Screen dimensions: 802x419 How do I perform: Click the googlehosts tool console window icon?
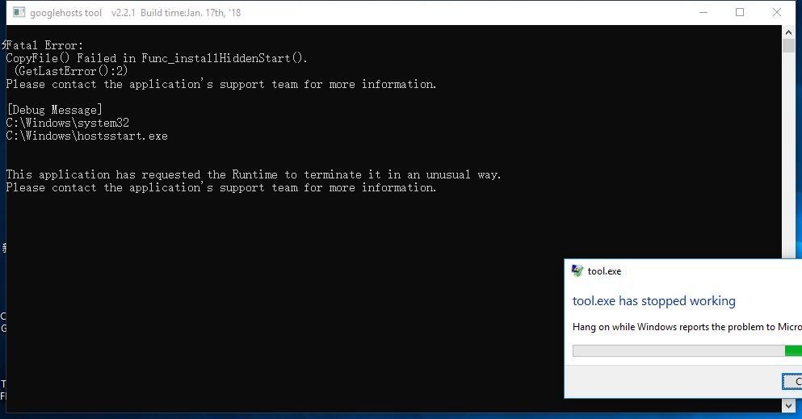19,12
